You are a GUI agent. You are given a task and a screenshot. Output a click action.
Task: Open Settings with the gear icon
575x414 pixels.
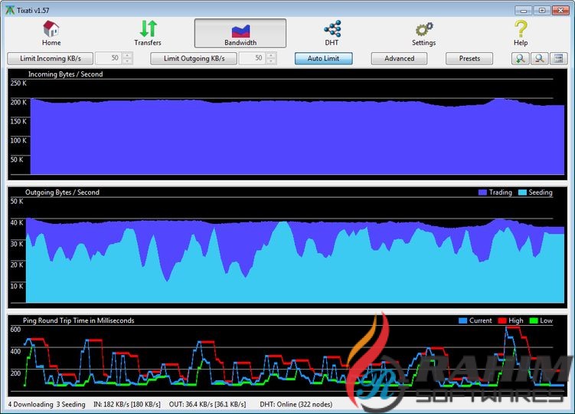point(423,34)
